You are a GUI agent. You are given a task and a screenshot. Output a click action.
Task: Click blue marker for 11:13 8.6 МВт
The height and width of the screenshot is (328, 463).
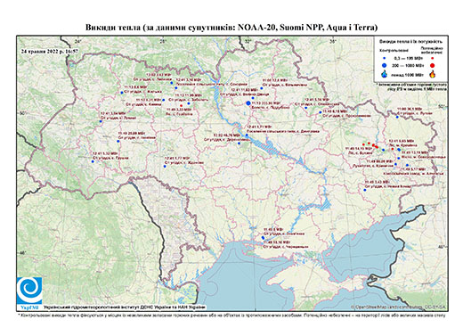point(122,93)
